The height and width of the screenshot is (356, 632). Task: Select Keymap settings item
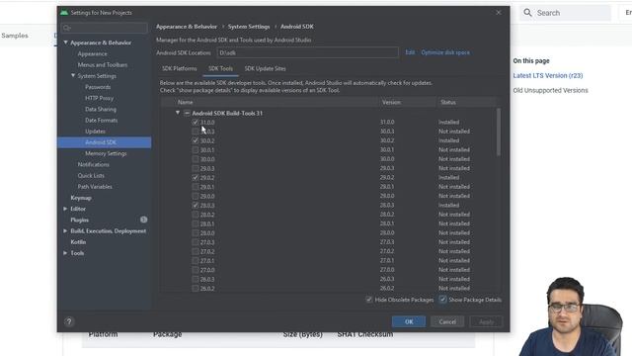click(81, 198)
